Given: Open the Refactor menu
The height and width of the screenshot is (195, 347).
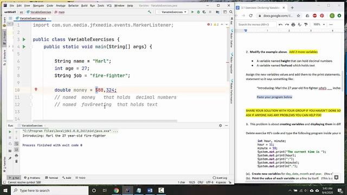Looking at the screenshot, I should [73, 5].
